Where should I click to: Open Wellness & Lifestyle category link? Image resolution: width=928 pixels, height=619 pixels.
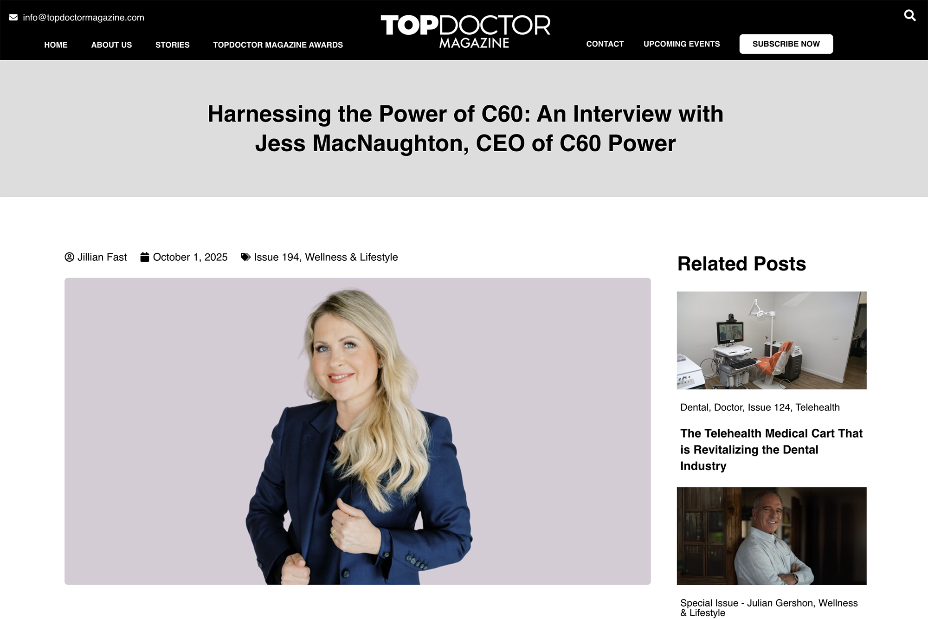click(351, 257)
